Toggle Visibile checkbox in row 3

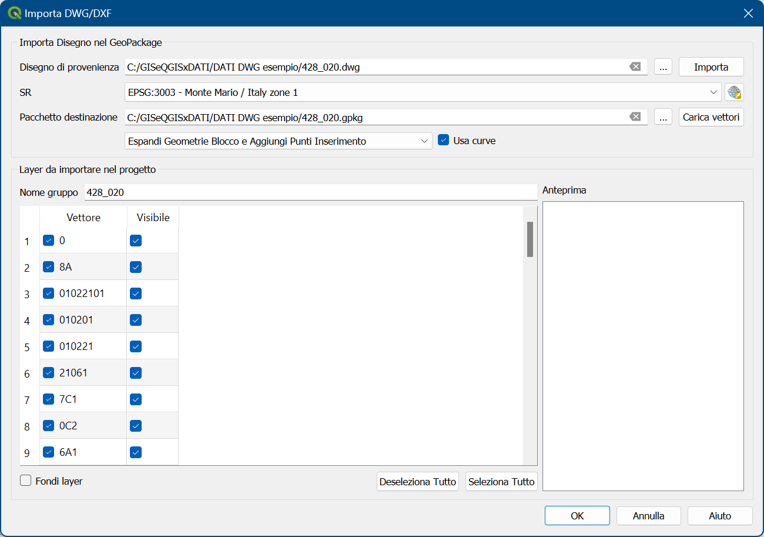136,293
